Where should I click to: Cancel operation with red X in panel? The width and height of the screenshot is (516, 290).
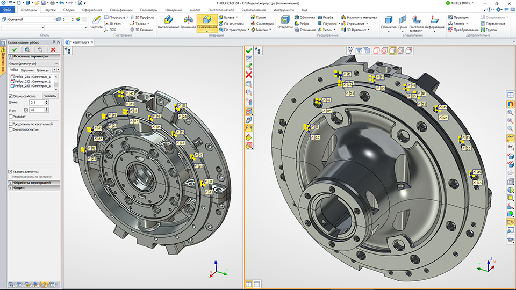click(x=53, y=49)
